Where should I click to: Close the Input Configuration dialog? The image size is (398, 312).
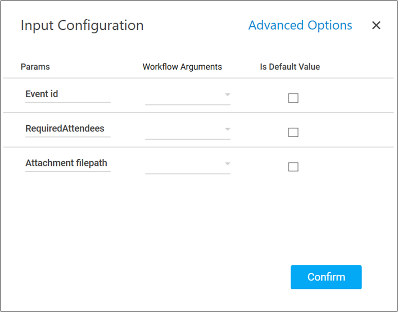tap(376, 25)
